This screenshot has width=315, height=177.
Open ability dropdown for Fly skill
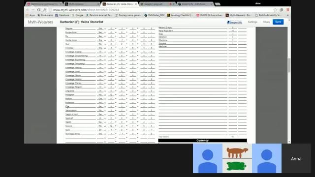(100, 36)
